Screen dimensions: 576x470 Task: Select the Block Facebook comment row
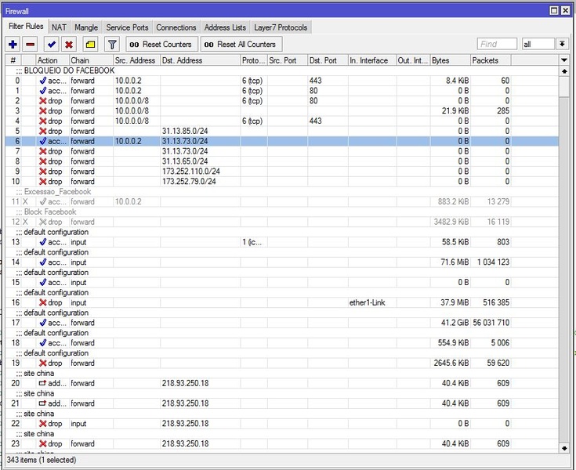(x=282, y=211)
